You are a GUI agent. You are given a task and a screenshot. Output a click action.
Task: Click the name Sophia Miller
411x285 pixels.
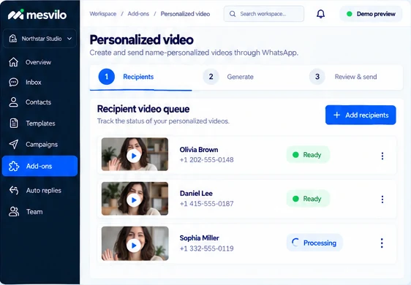[x=199, y=237]
